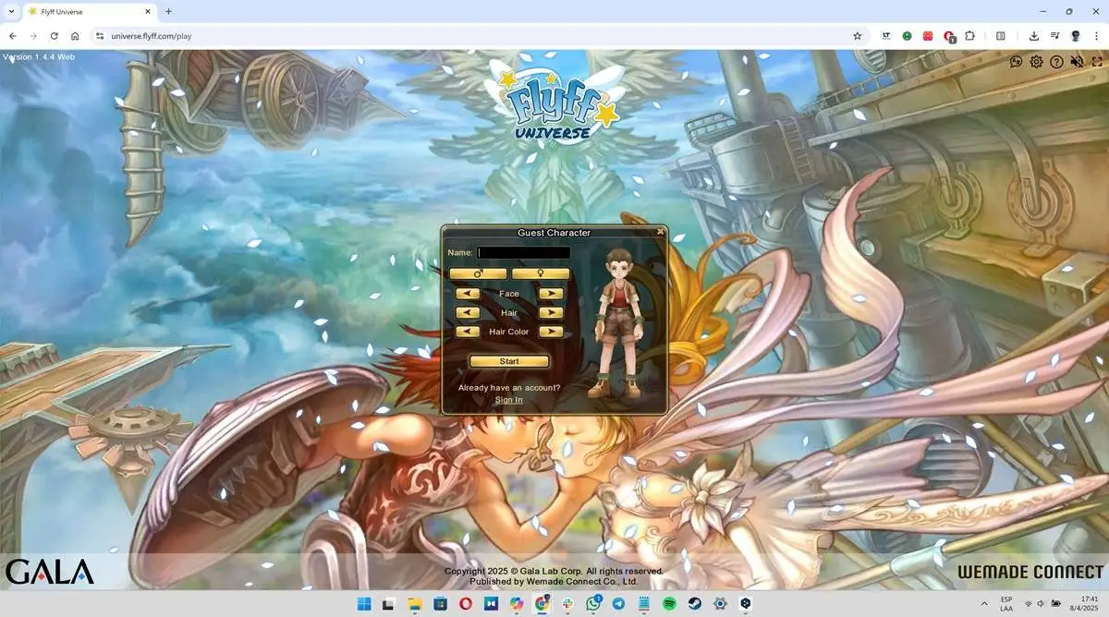
Task: Unmute the game sound via speaker icon
Action: click(1077, 62)
